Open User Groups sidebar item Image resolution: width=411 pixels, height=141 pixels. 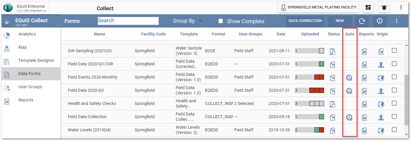(30, 87)
